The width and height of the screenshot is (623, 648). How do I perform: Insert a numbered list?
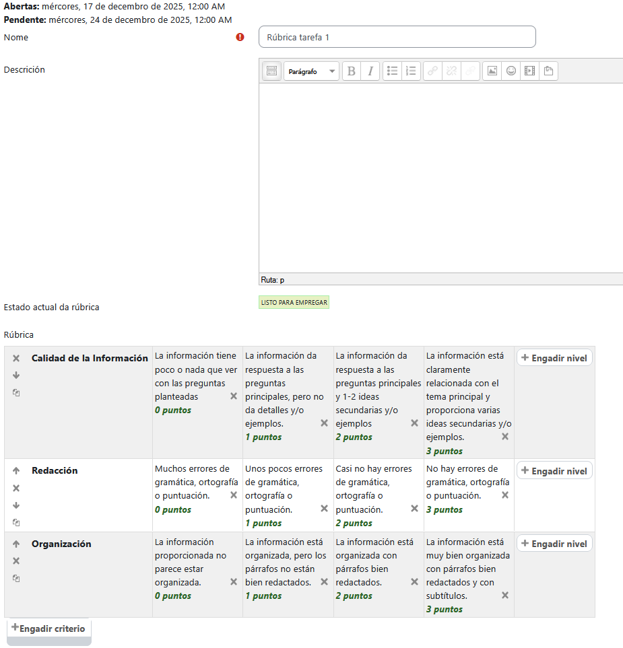pos(411,71)
